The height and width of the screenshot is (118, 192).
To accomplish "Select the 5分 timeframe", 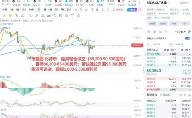I will (x=17, y=9).
